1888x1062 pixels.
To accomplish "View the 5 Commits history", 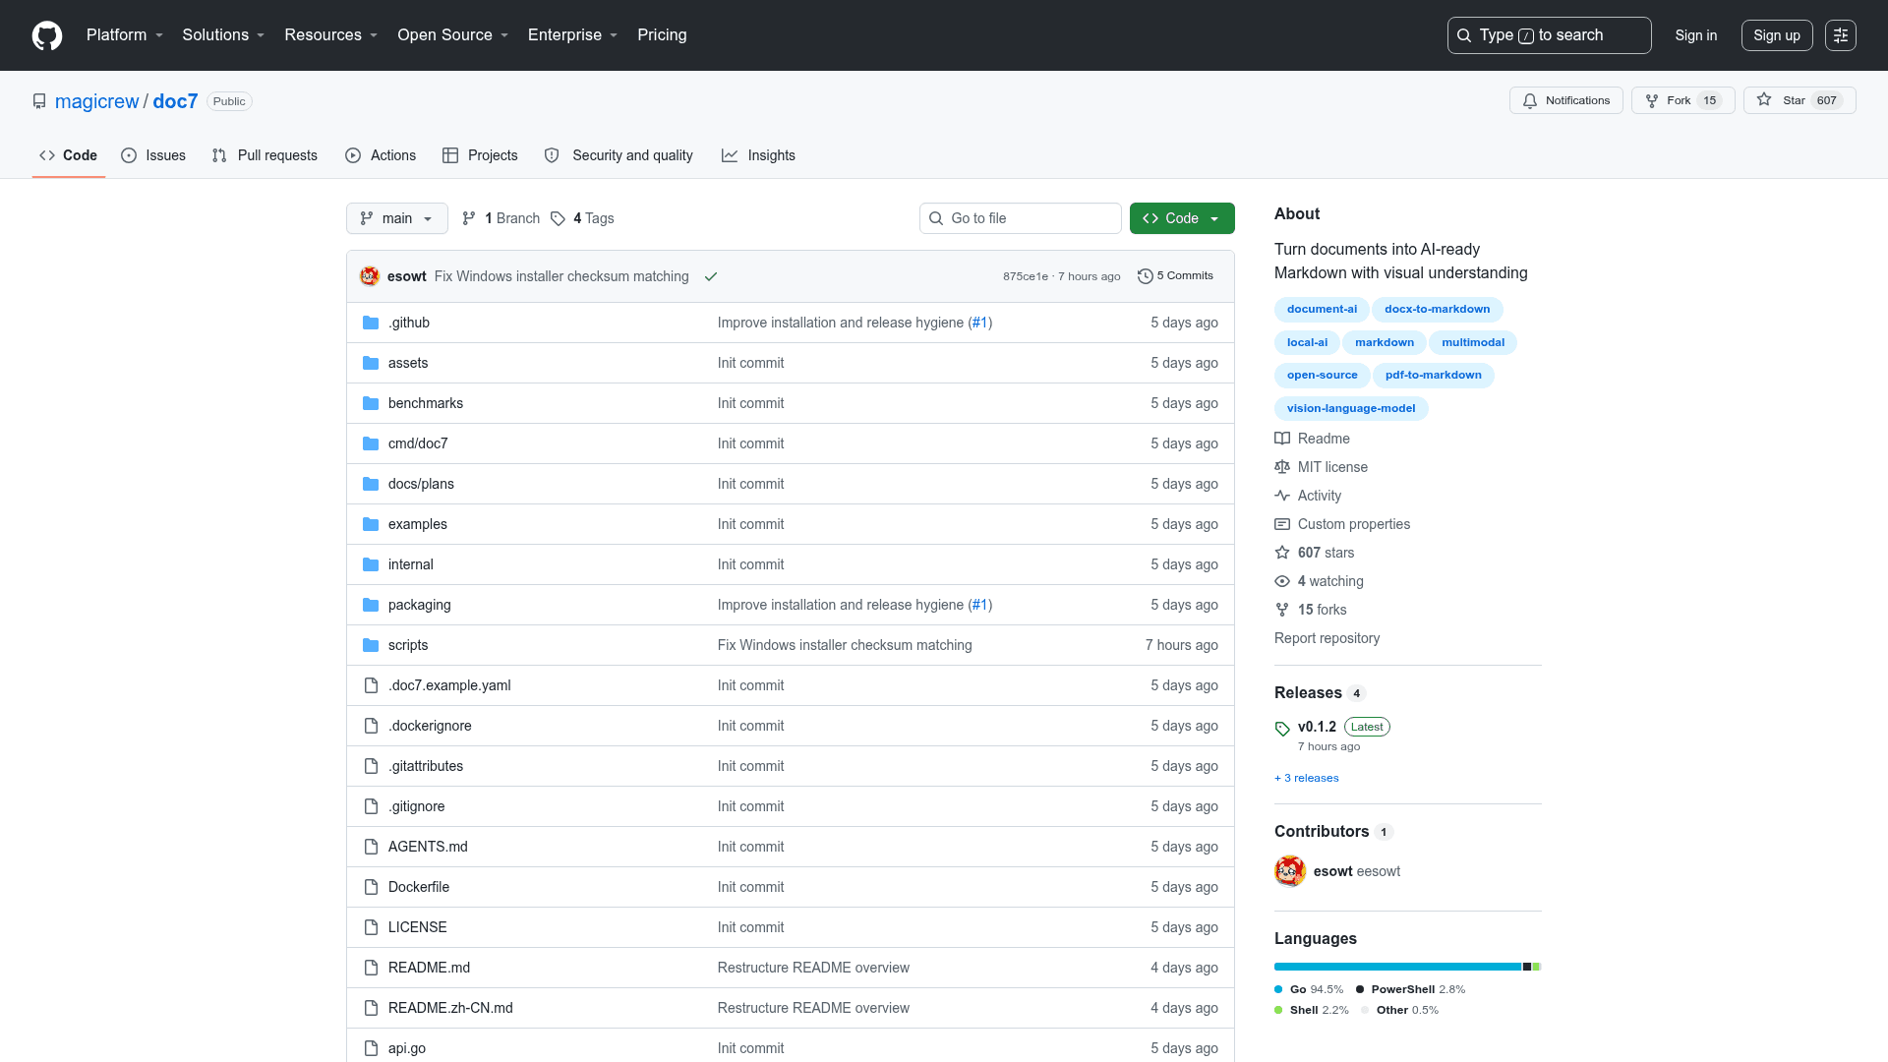I will pyautogui.click(x=1175, y=276).
